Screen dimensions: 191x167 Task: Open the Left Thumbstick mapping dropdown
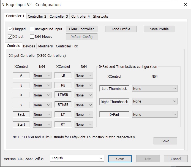155,88
